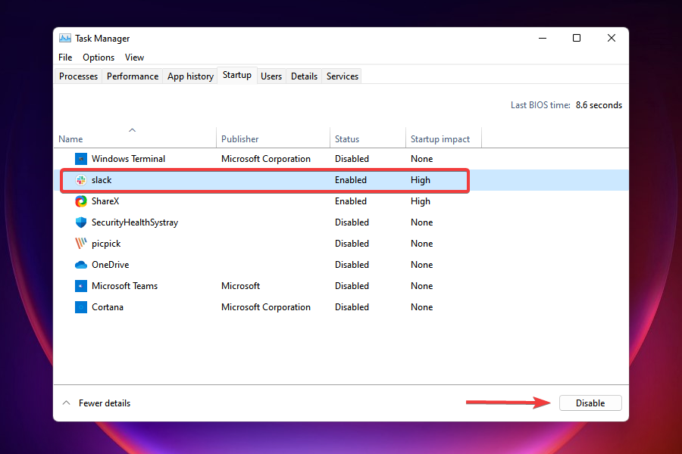Click the Windows Terminal app icon
Viewport: 682px width, 454px height.
point(81,159)
